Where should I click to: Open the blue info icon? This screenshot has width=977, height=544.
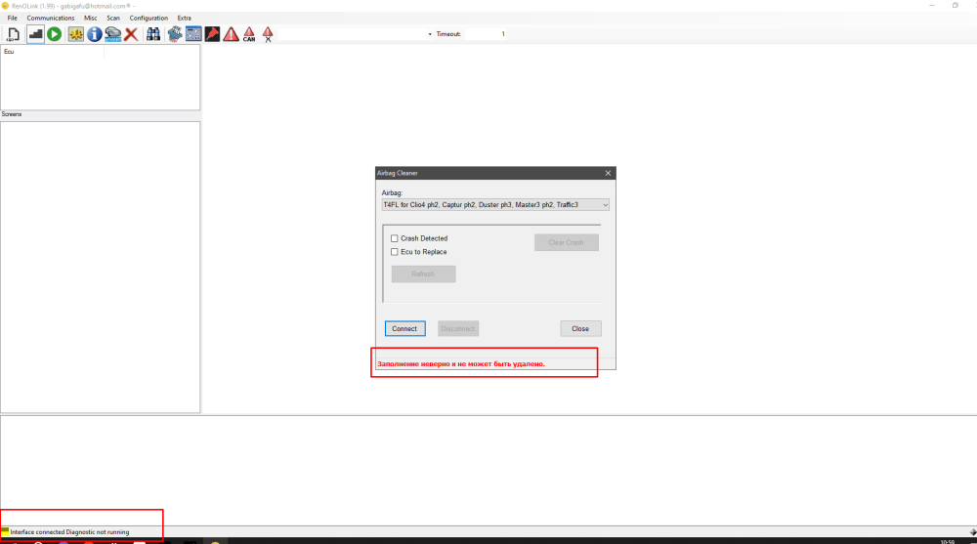click(x=94, y=34)
